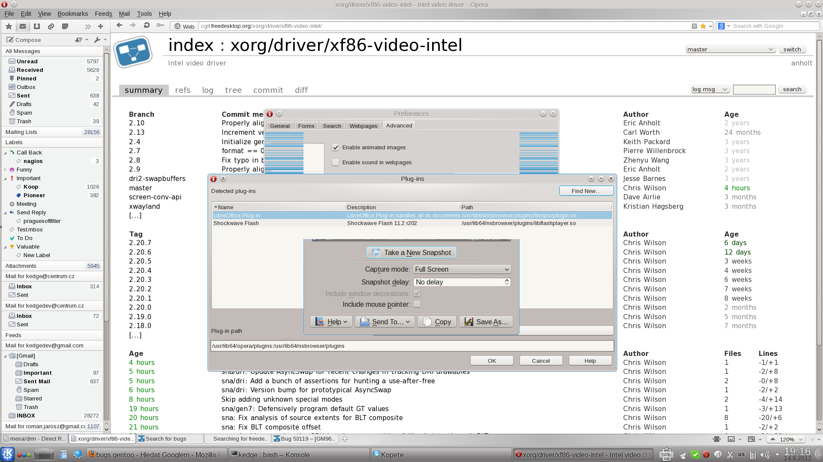The width and height of the screenshot is (823, 462).
Task: Click the mail check/send icon
Action: (x=79, y=40)
